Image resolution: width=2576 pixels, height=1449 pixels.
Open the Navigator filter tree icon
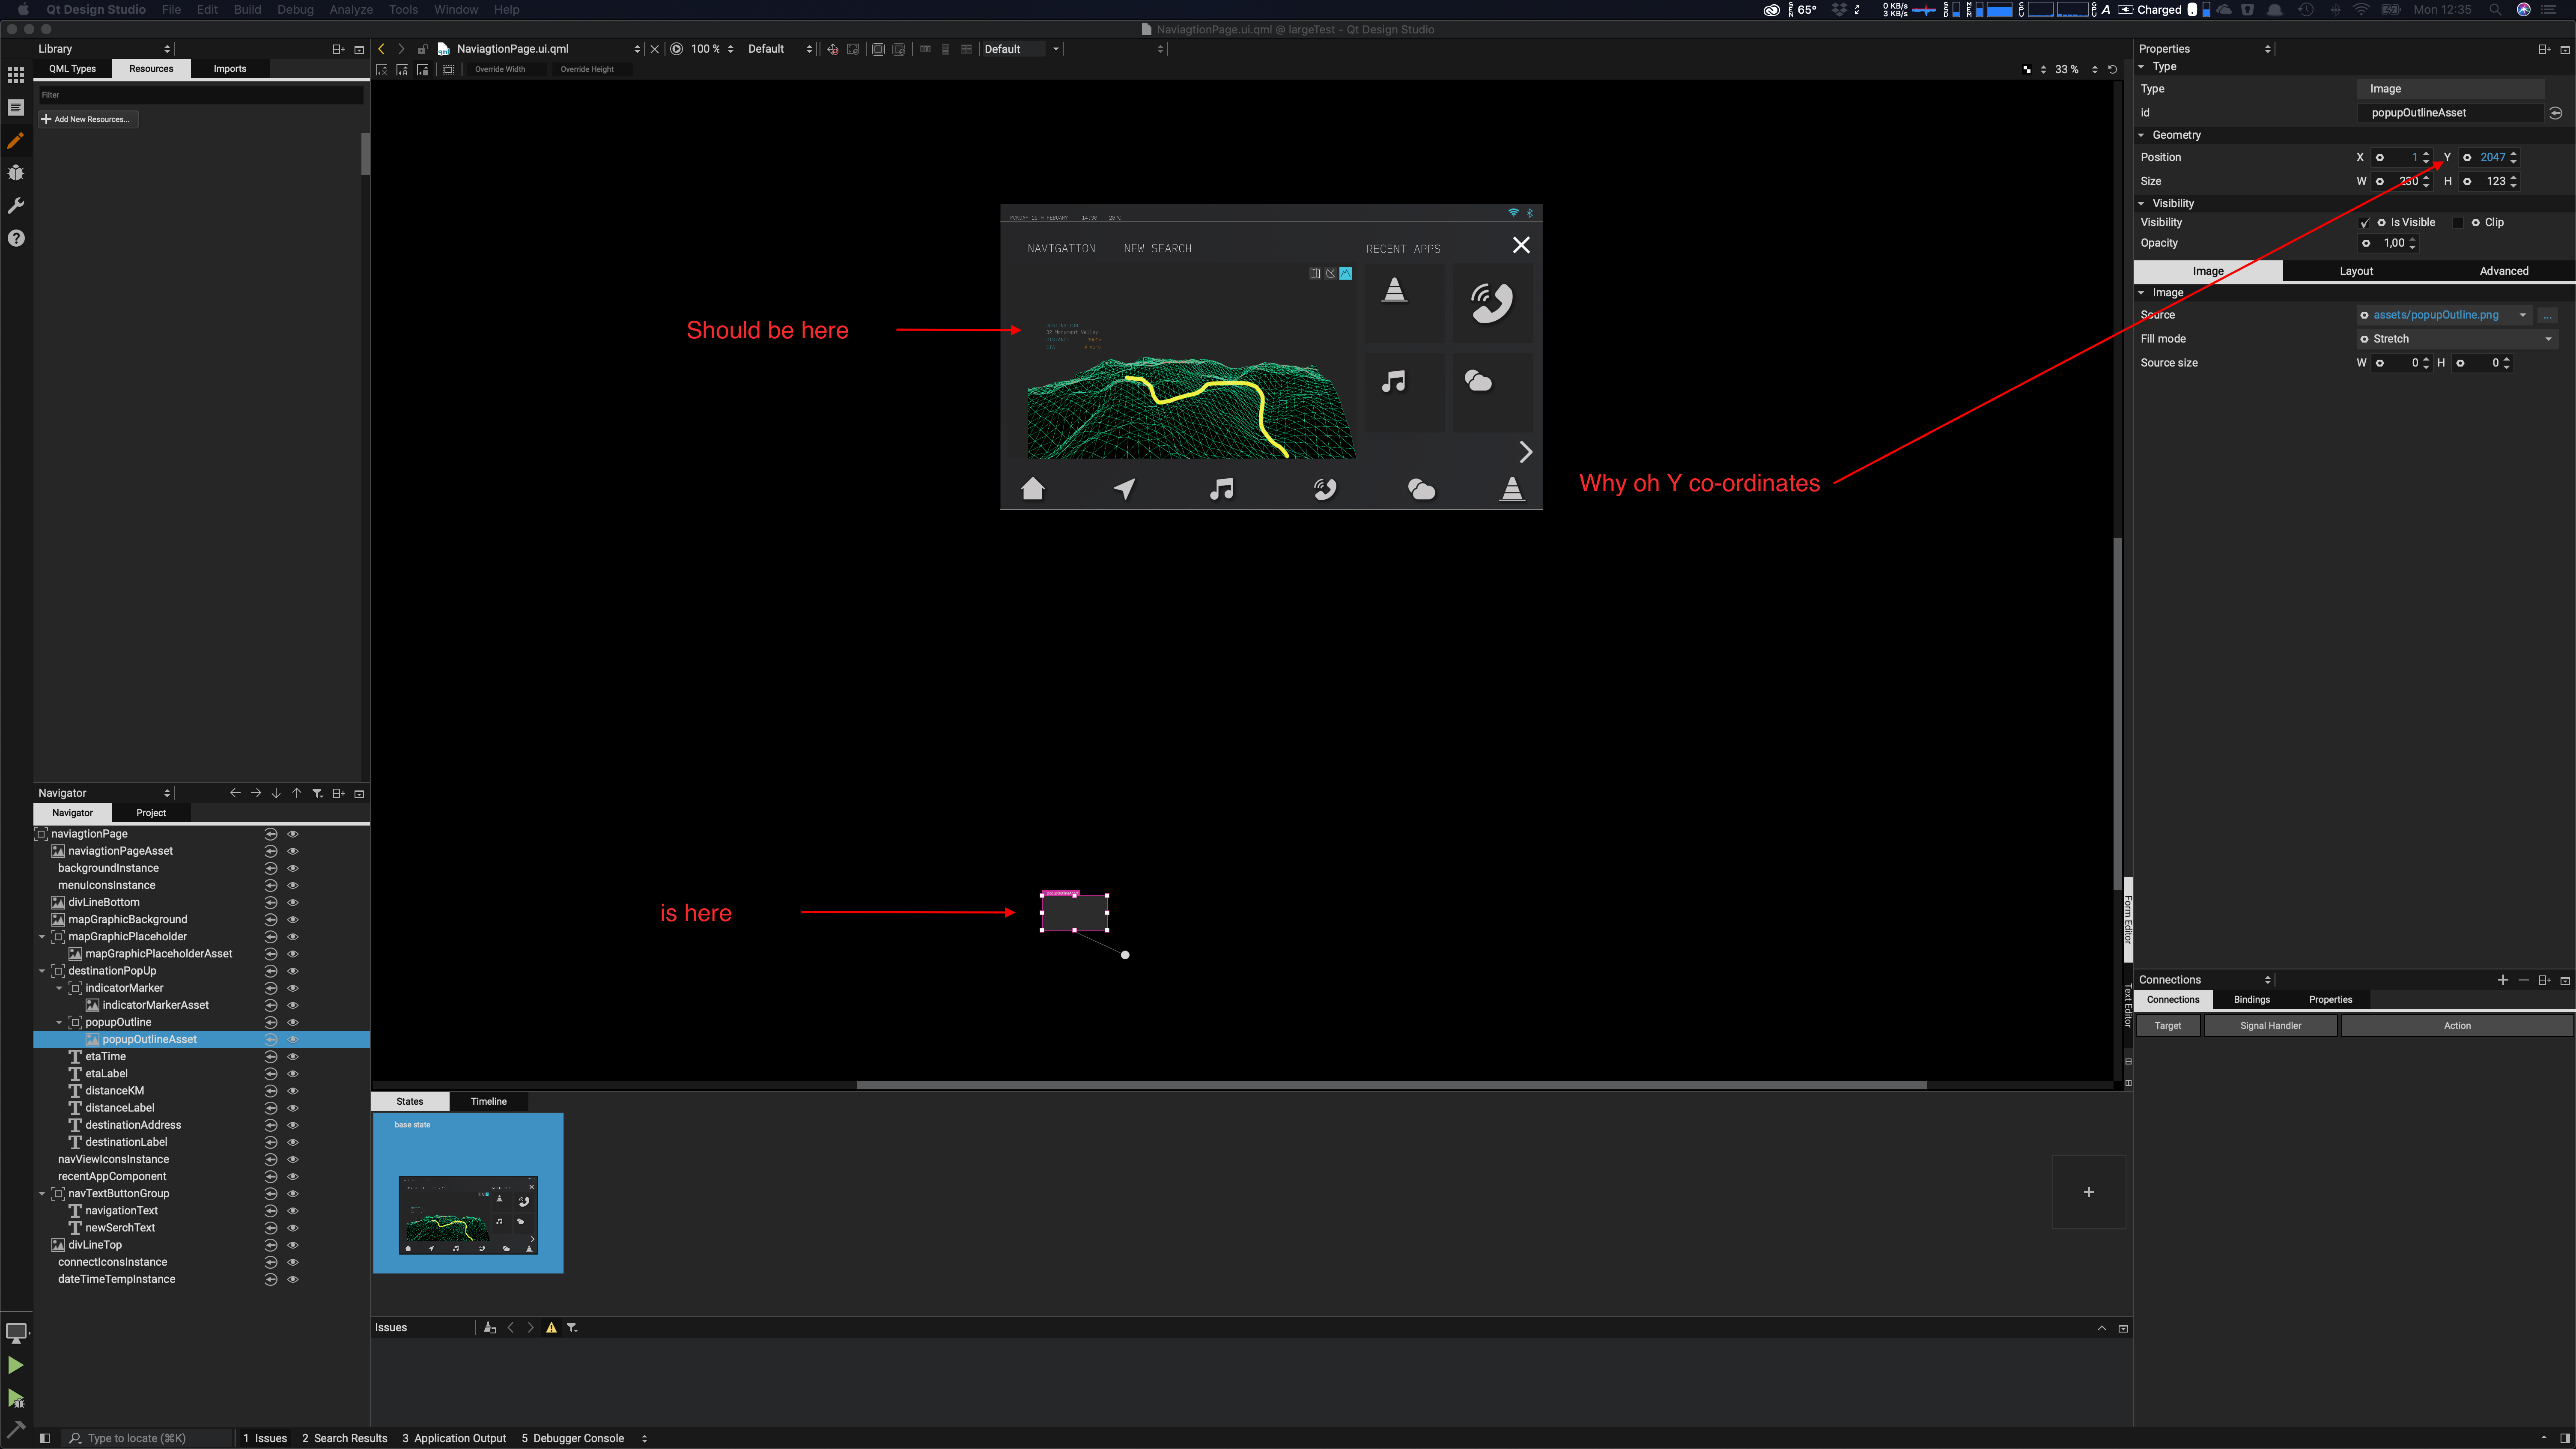coord(318,793)
